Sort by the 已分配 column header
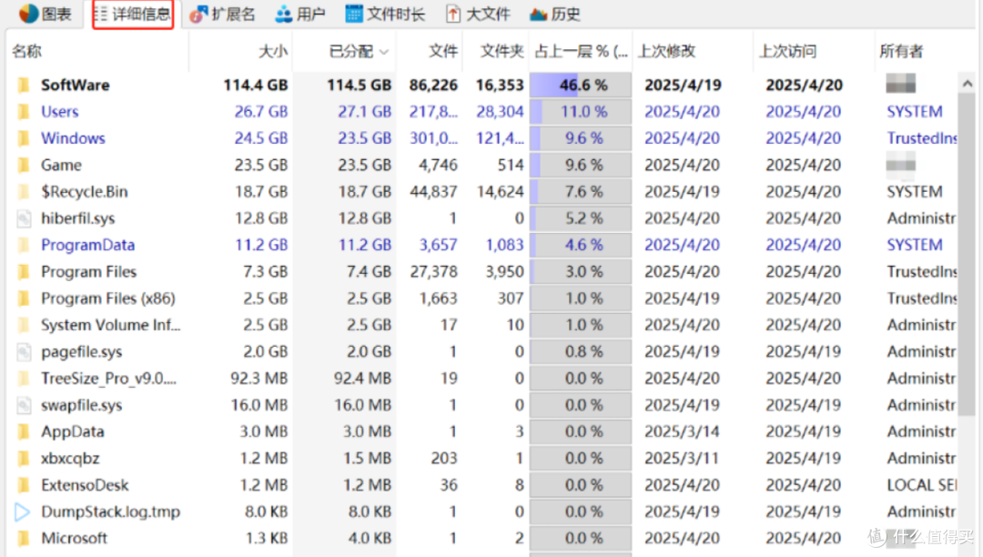 [x=351, y=51]
